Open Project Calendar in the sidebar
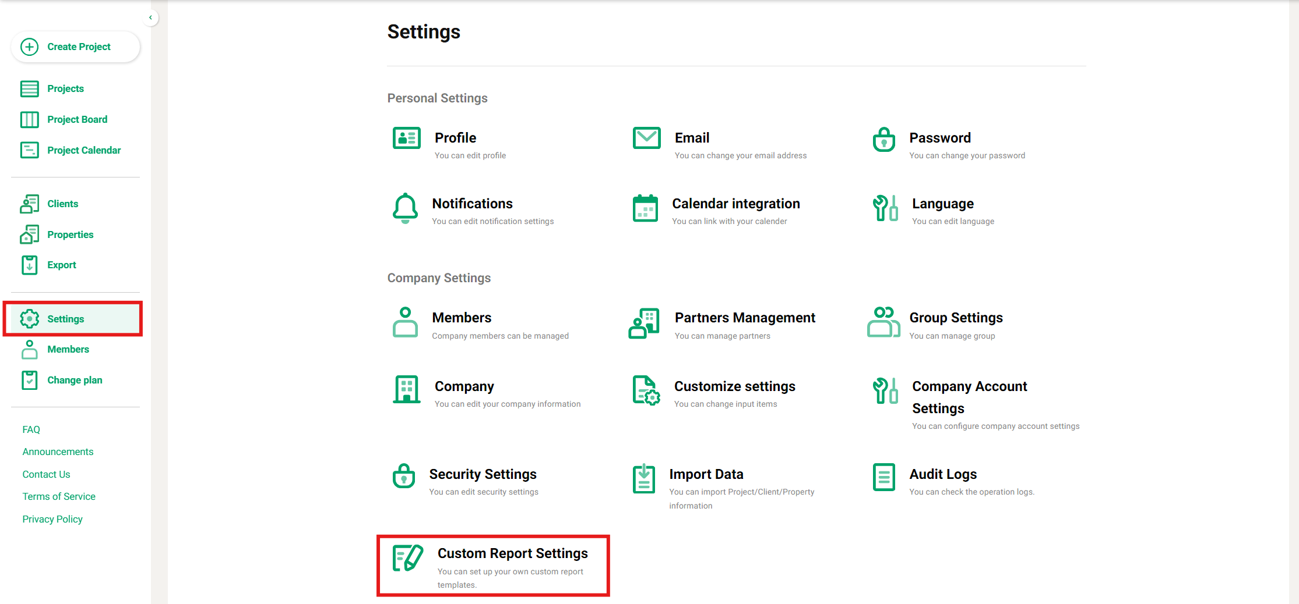The height and width of the screenshot is (604, 1299). click(x=83, y=150)
